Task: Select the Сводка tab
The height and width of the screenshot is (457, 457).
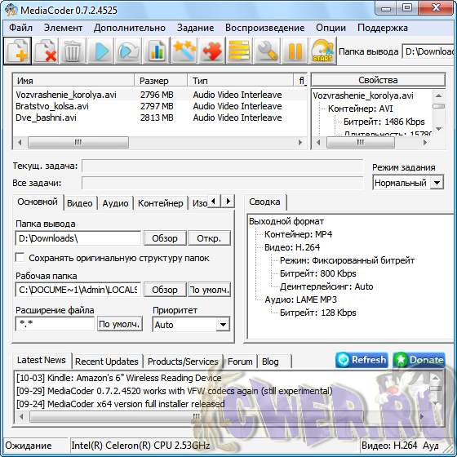Action: [264, 202]
